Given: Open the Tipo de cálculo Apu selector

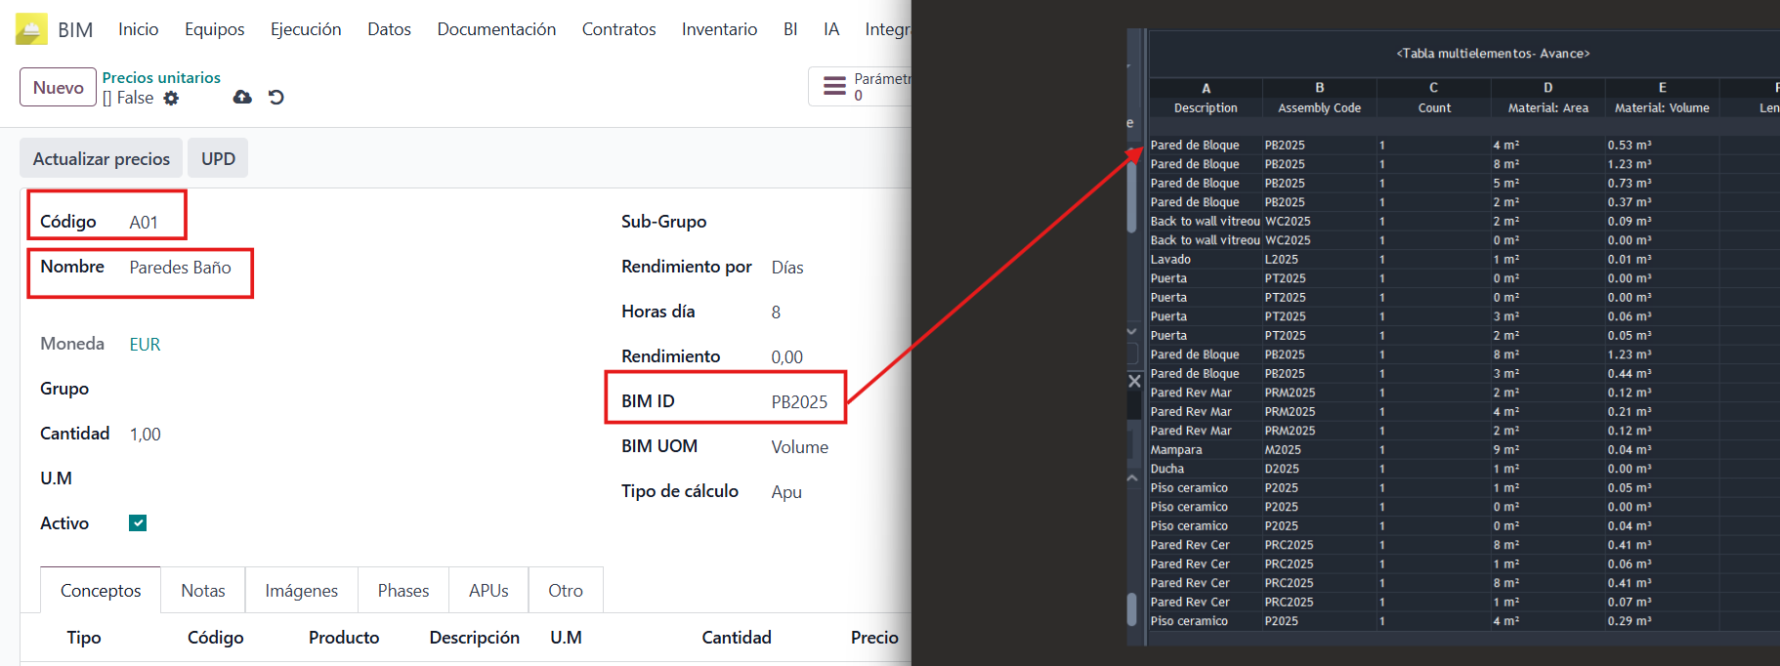Looking at the screenshot, I should (786, 492).
